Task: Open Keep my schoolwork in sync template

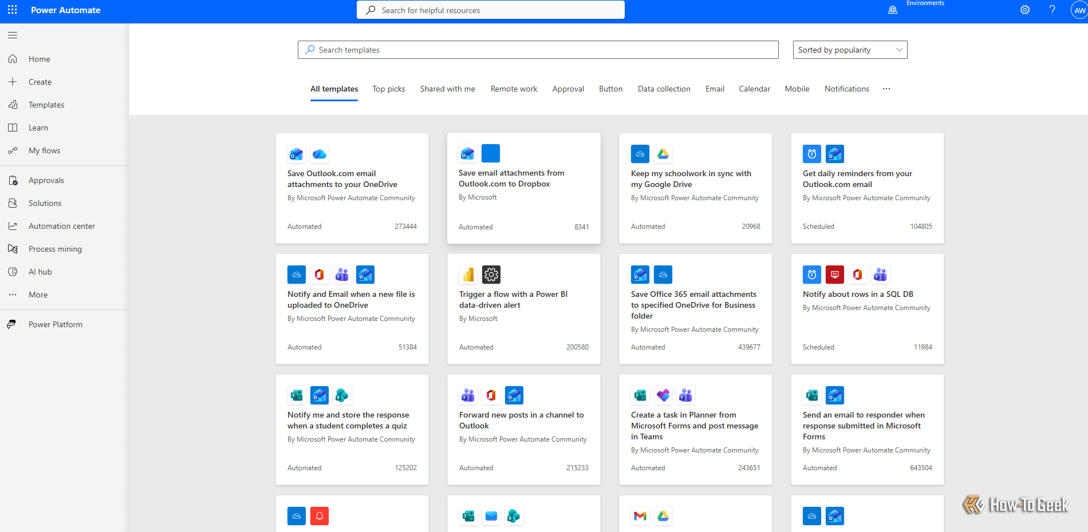Action: coord(696,188)
